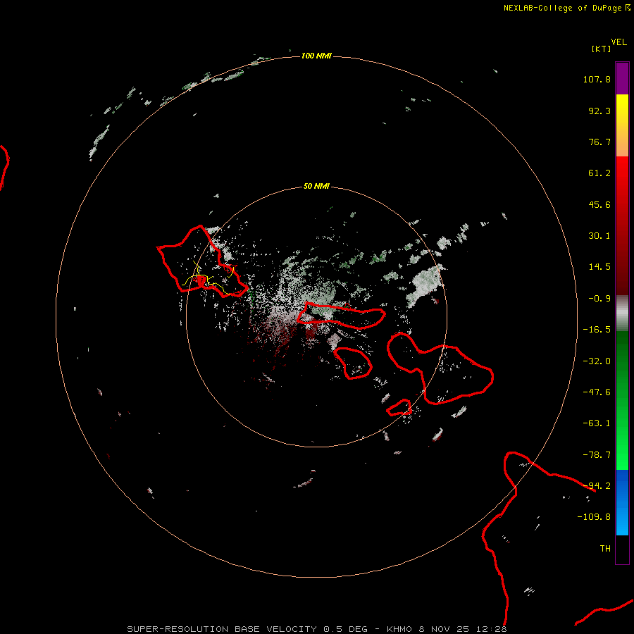This screenshot has width=634, height=634.
Task: Click the blue segment of velocity color bar
Action: pyautogui.click(x=622, y=502)
